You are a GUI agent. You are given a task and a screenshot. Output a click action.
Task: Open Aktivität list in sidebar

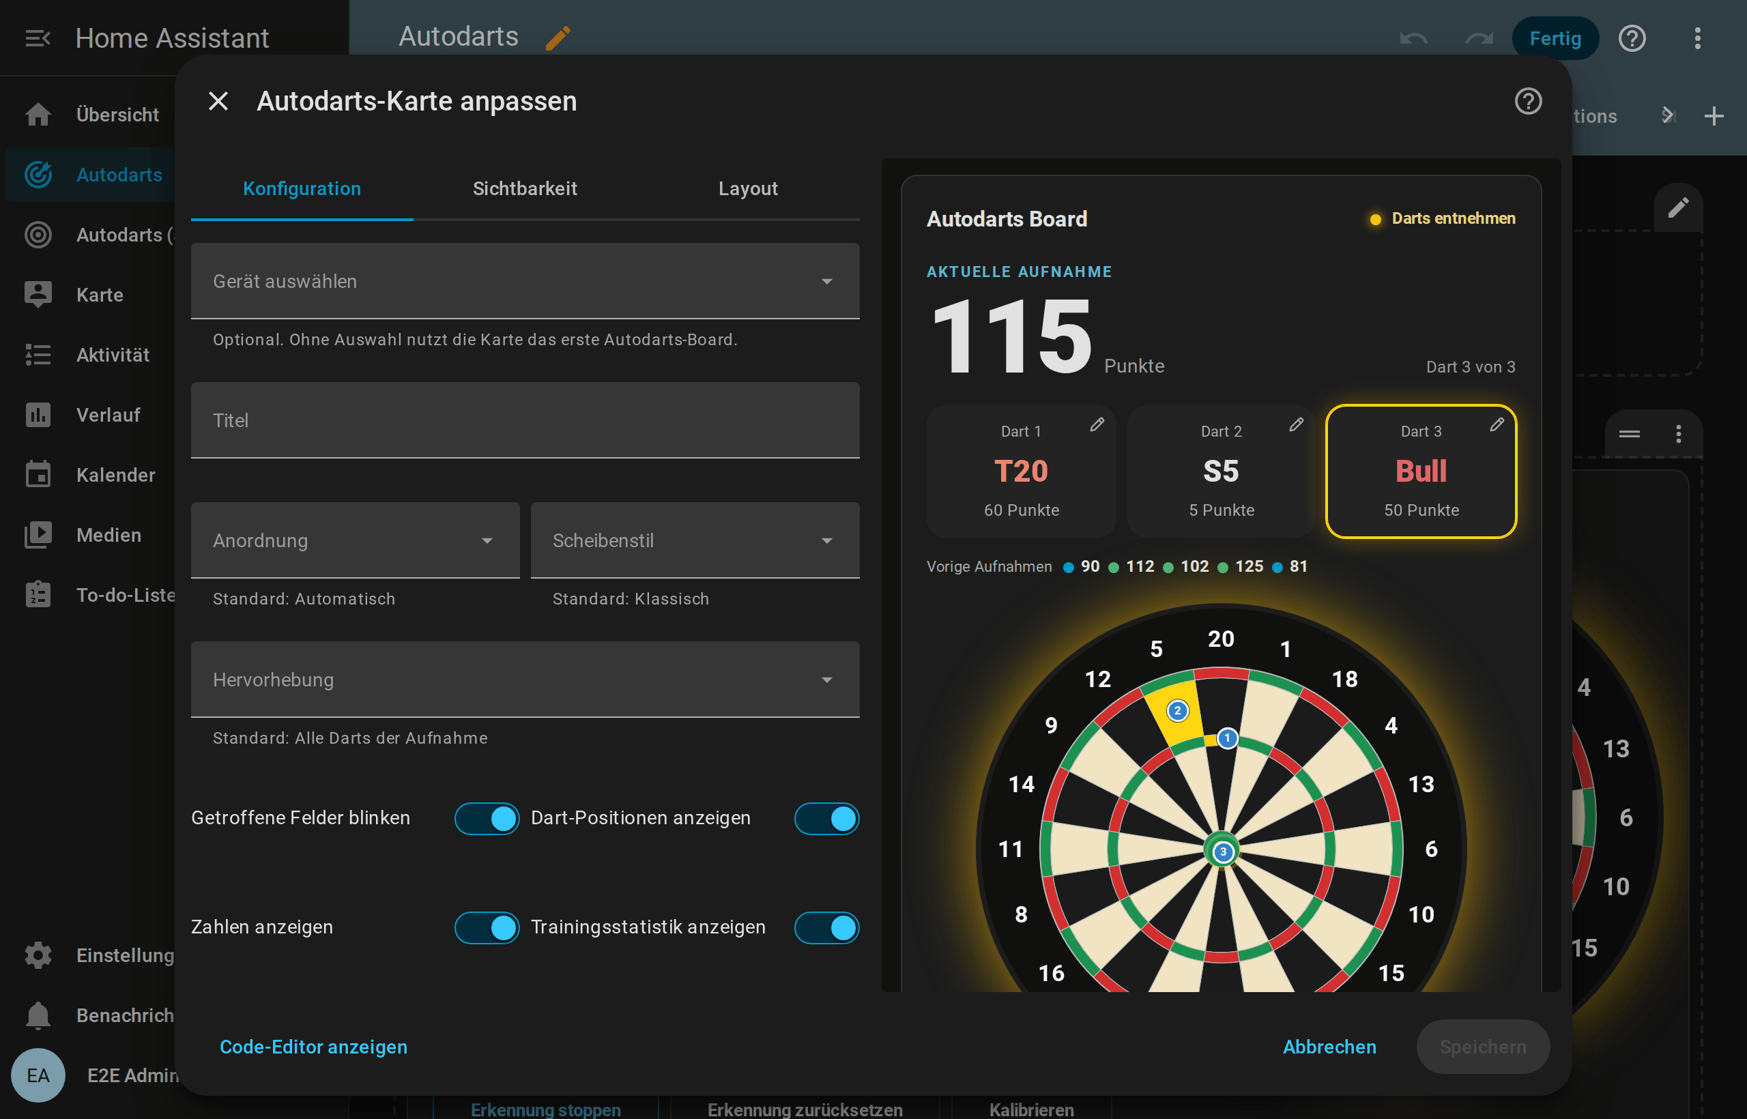point(91,355)
